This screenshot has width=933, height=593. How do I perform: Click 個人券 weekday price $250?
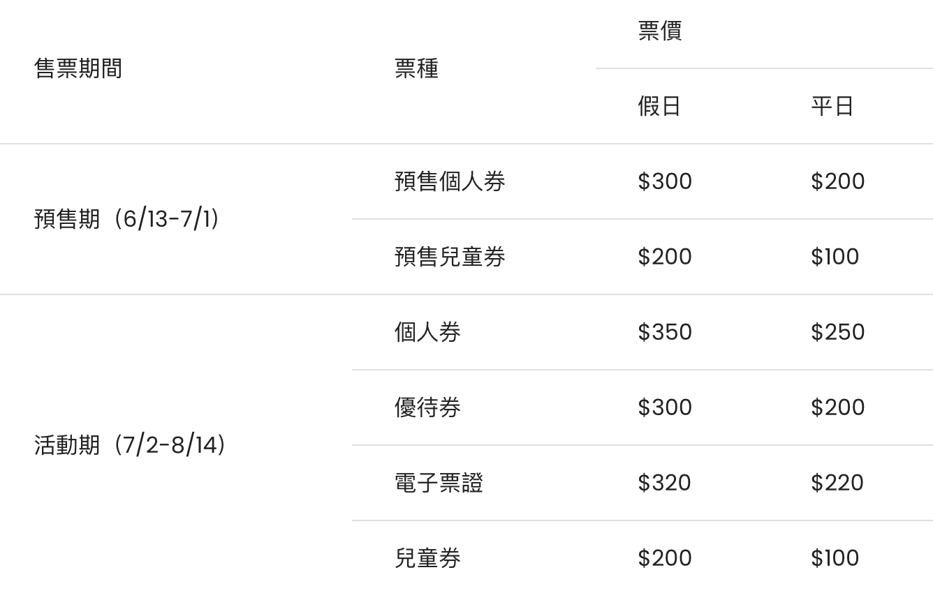point(837,332)
